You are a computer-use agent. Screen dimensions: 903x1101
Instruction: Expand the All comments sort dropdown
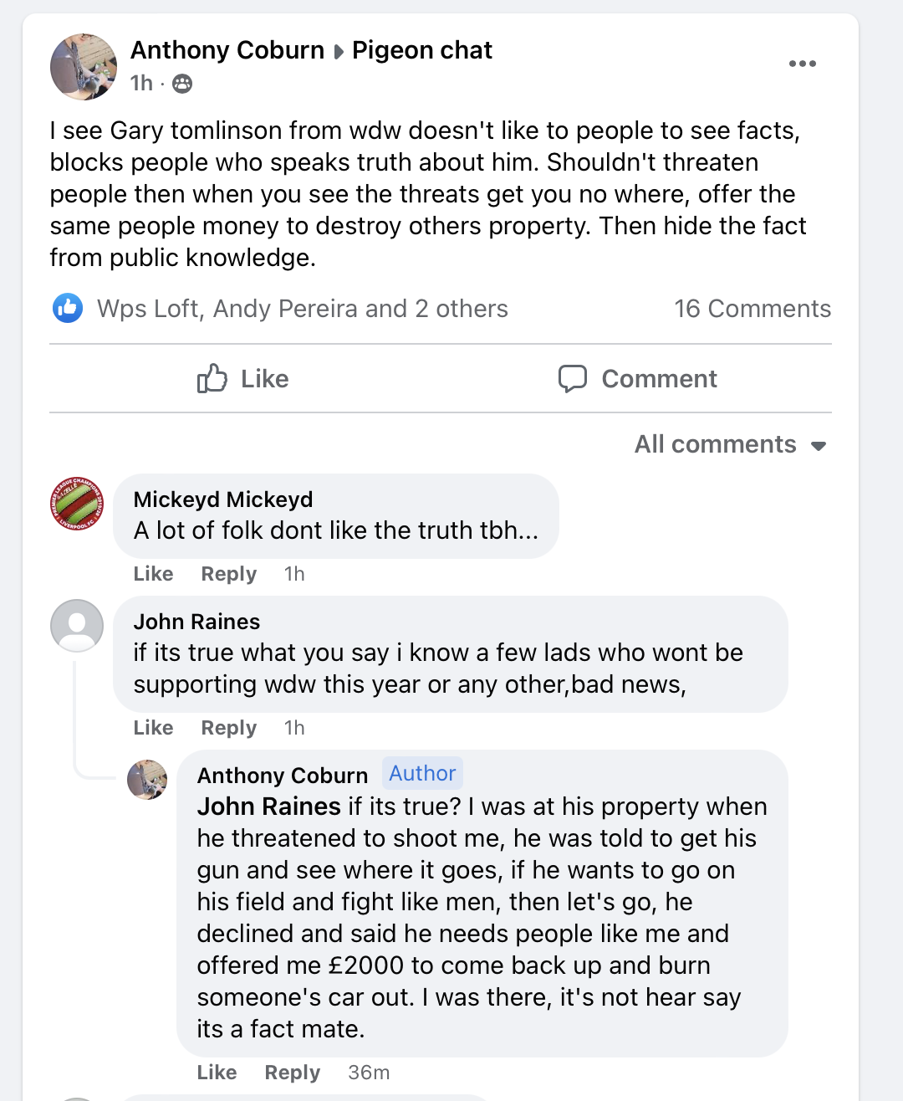[x=730, y=444]
